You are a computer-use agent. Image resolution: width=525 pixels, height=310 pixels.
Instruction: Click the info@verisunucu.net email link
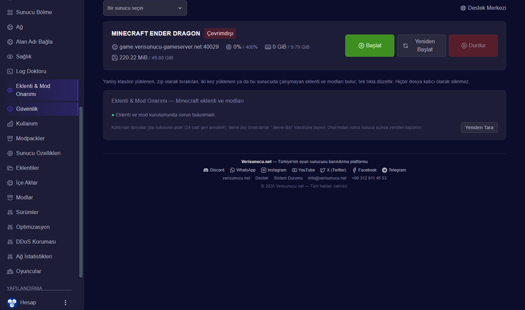click(x=327, y=178)
